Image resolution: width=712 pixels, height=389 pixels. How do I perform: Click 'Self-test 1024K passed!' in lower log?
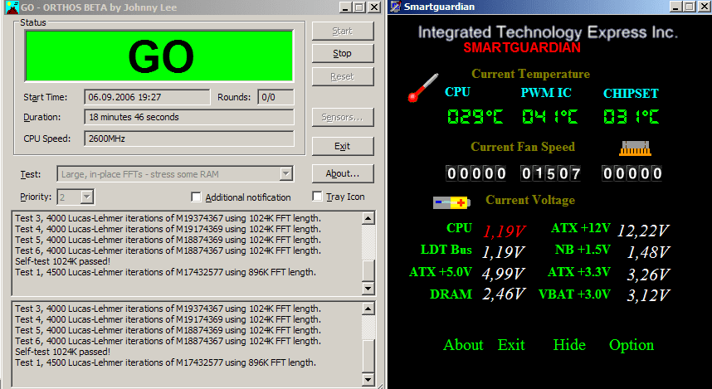point(63,352)
